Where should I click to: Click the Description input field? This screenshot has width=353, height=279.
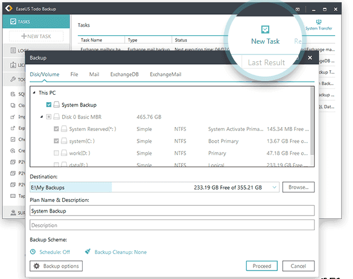click(x=171, y=226)
